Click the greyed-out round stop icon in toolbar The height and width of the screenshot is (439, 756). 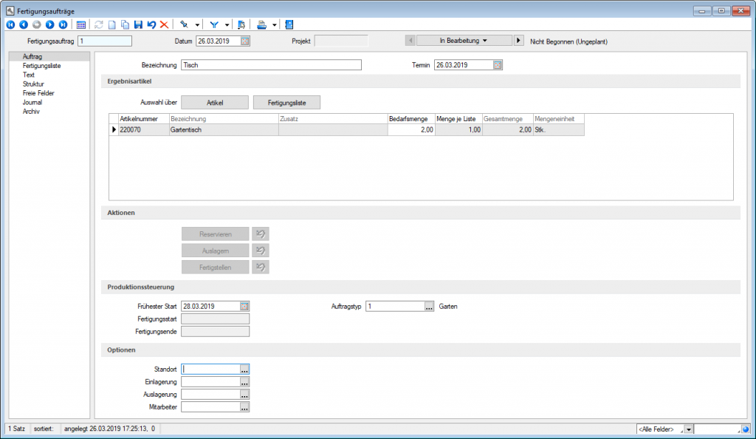point(37,24)
